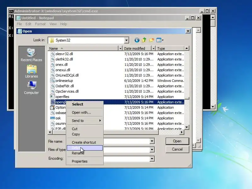The width and height of the screenshot is (252, 189).
Task: Click the Notepad icon in the Open dialog title
Action: pos(20,31)
